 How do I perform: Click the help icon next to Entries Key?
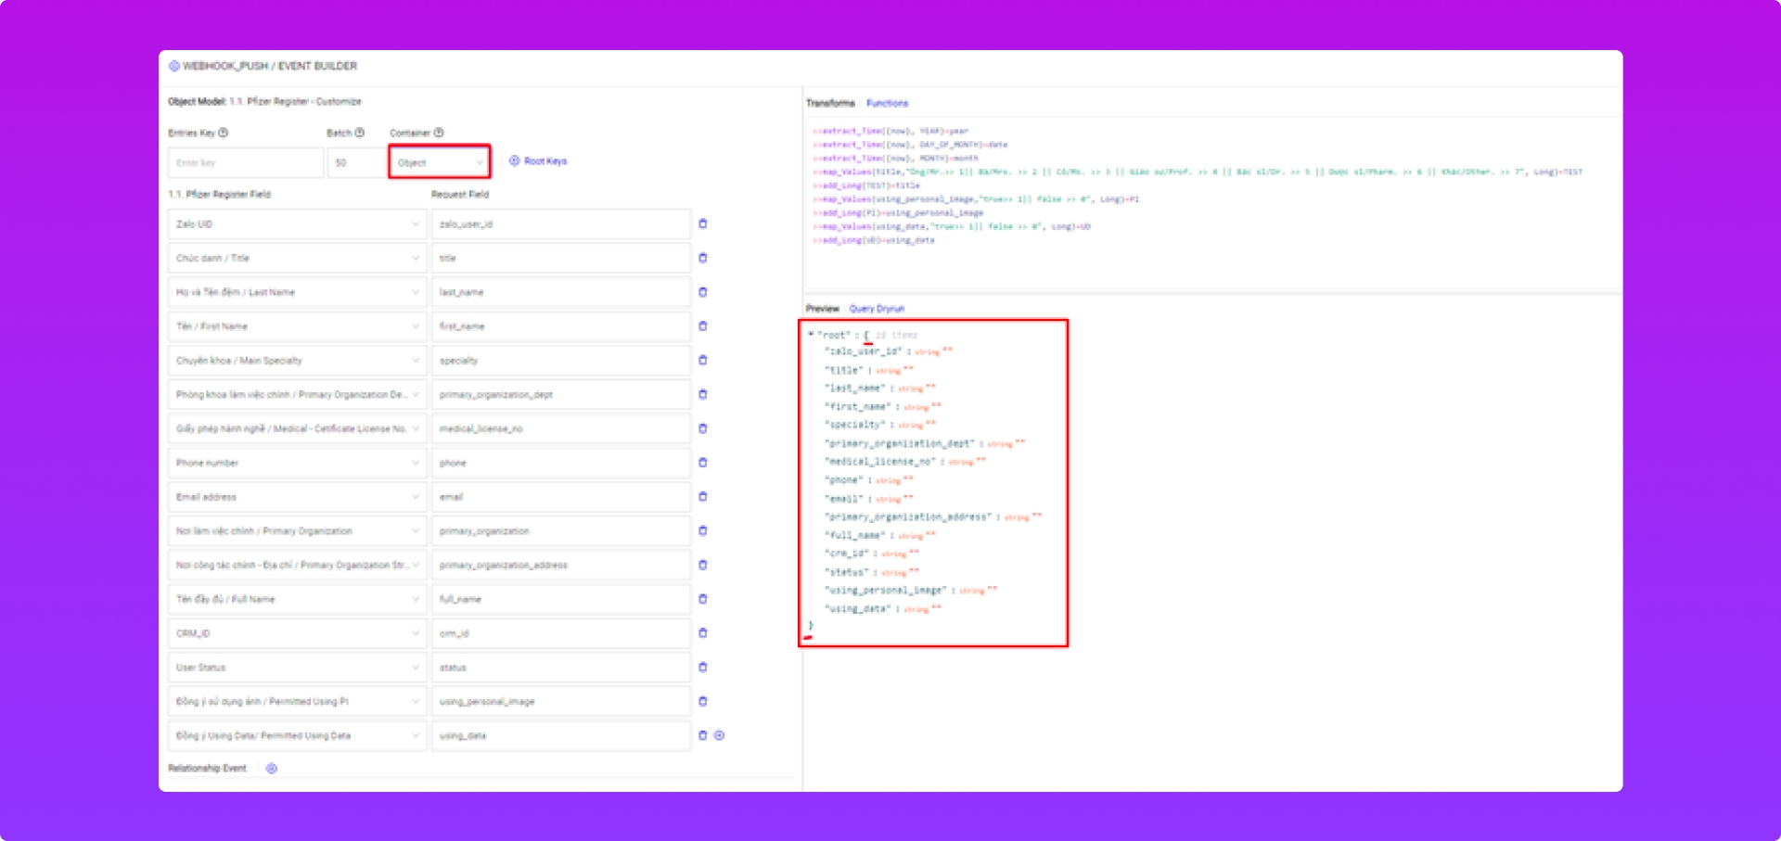pyautogui.click(x=224, y=133)
